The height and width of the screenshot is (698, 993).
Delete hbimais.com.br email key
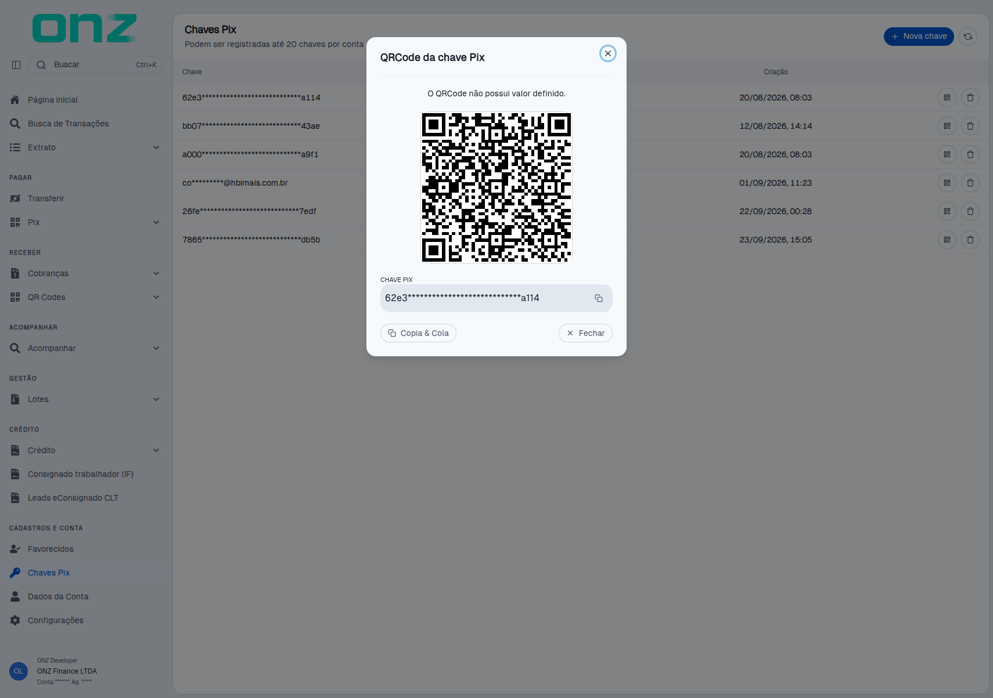click(970, 183)
